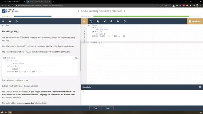Open Windows taskbar search
Screen dimensions: 203x114
(x=6, y=112)
